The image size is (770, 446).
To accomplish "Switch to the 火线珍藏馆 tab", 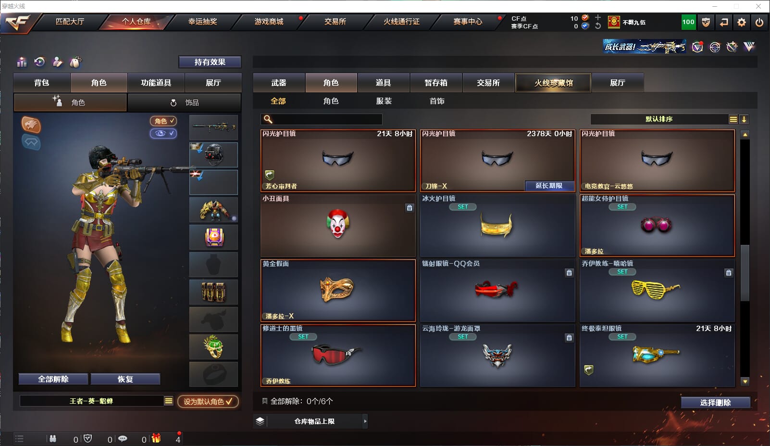I will (553, 83).
